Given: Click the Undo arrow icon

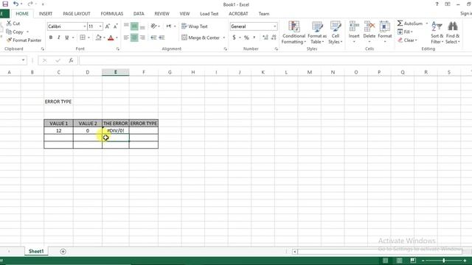Looking at the screenshot, I should click(x=15, y=4).
